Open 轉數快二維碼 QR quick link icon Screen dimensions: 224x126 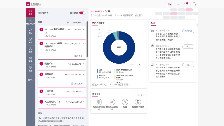(x=138, y=102)
